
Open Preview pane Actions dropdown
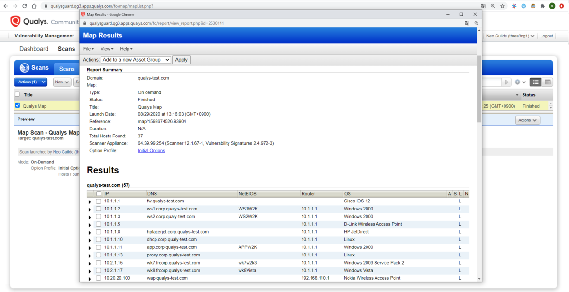(528, 120)
